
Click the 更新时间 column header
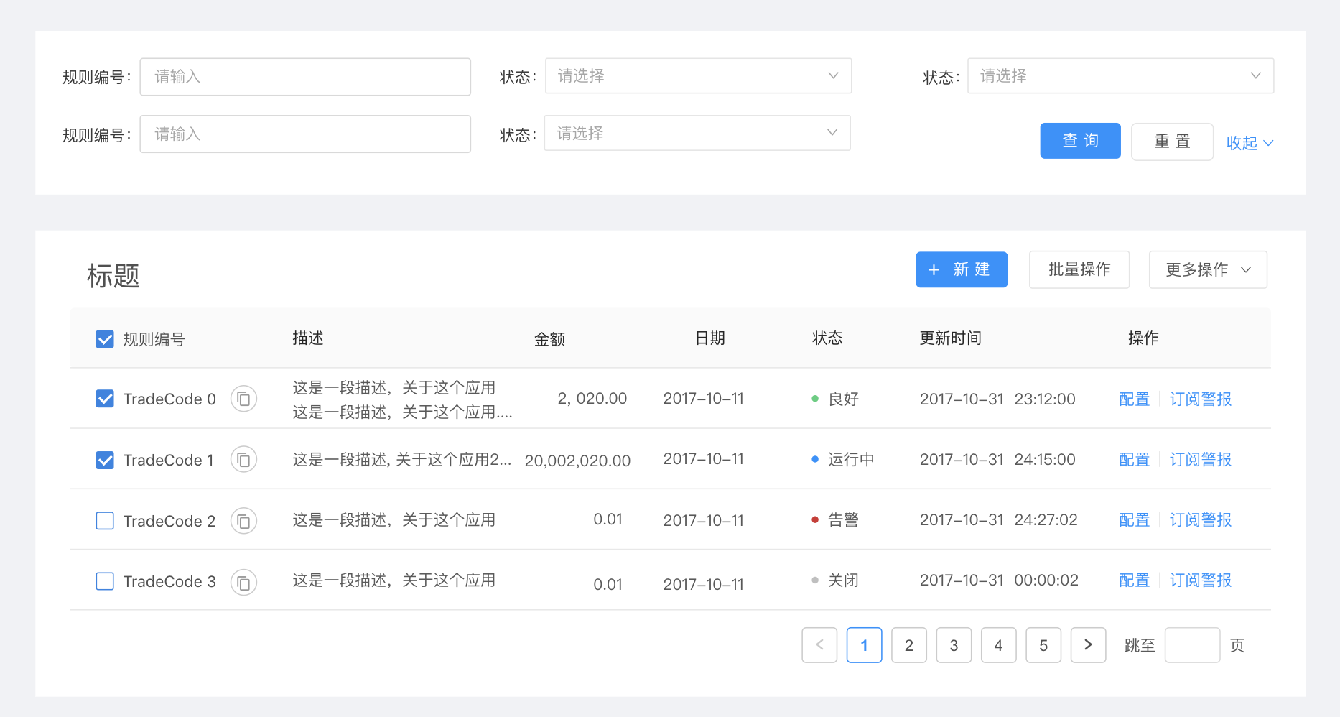pyautogui.click(x=951, y=338)
